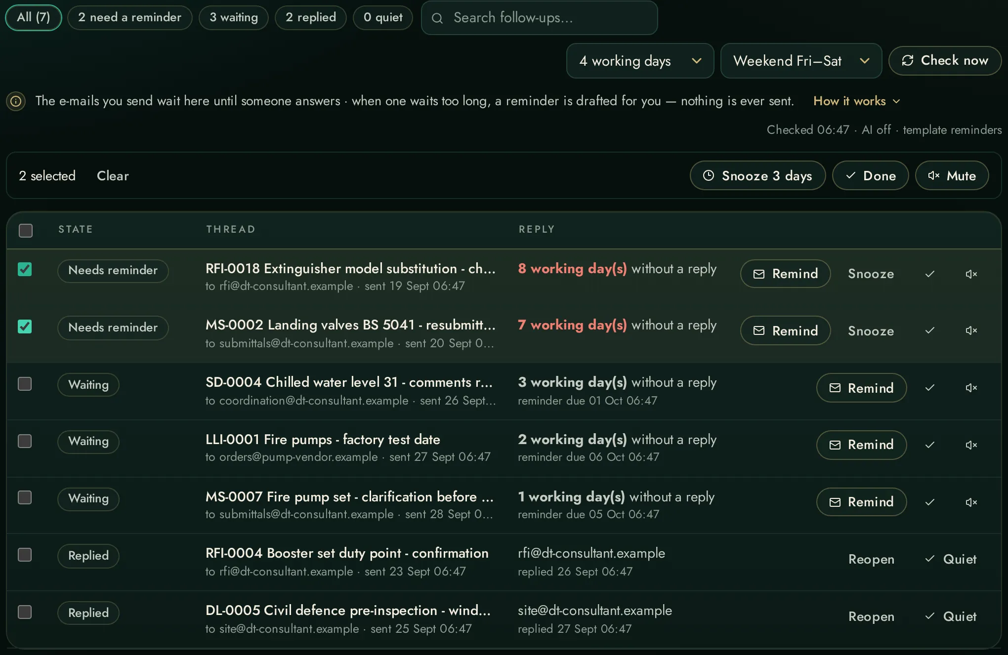The height and width of the screenshot is (655, 1008).
Task: Mark SD-0004 Chilled water thread done
Action: click(x=929, y=388)
